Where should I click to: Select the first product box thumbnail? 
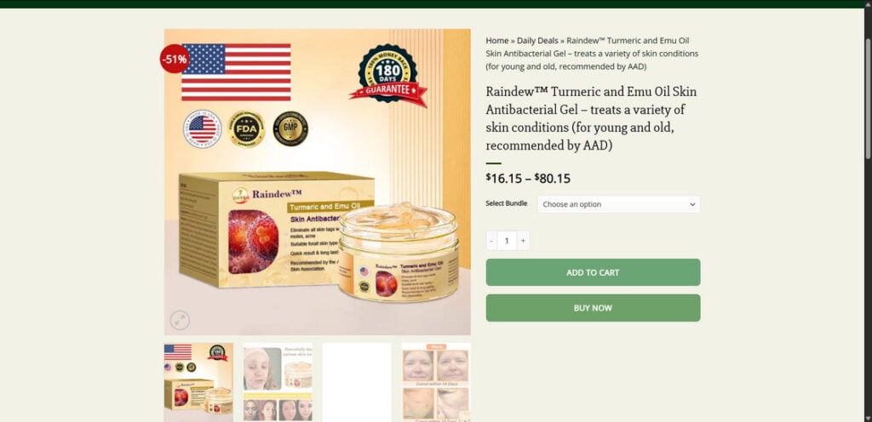pyautogui.click(x=198, y=382)
